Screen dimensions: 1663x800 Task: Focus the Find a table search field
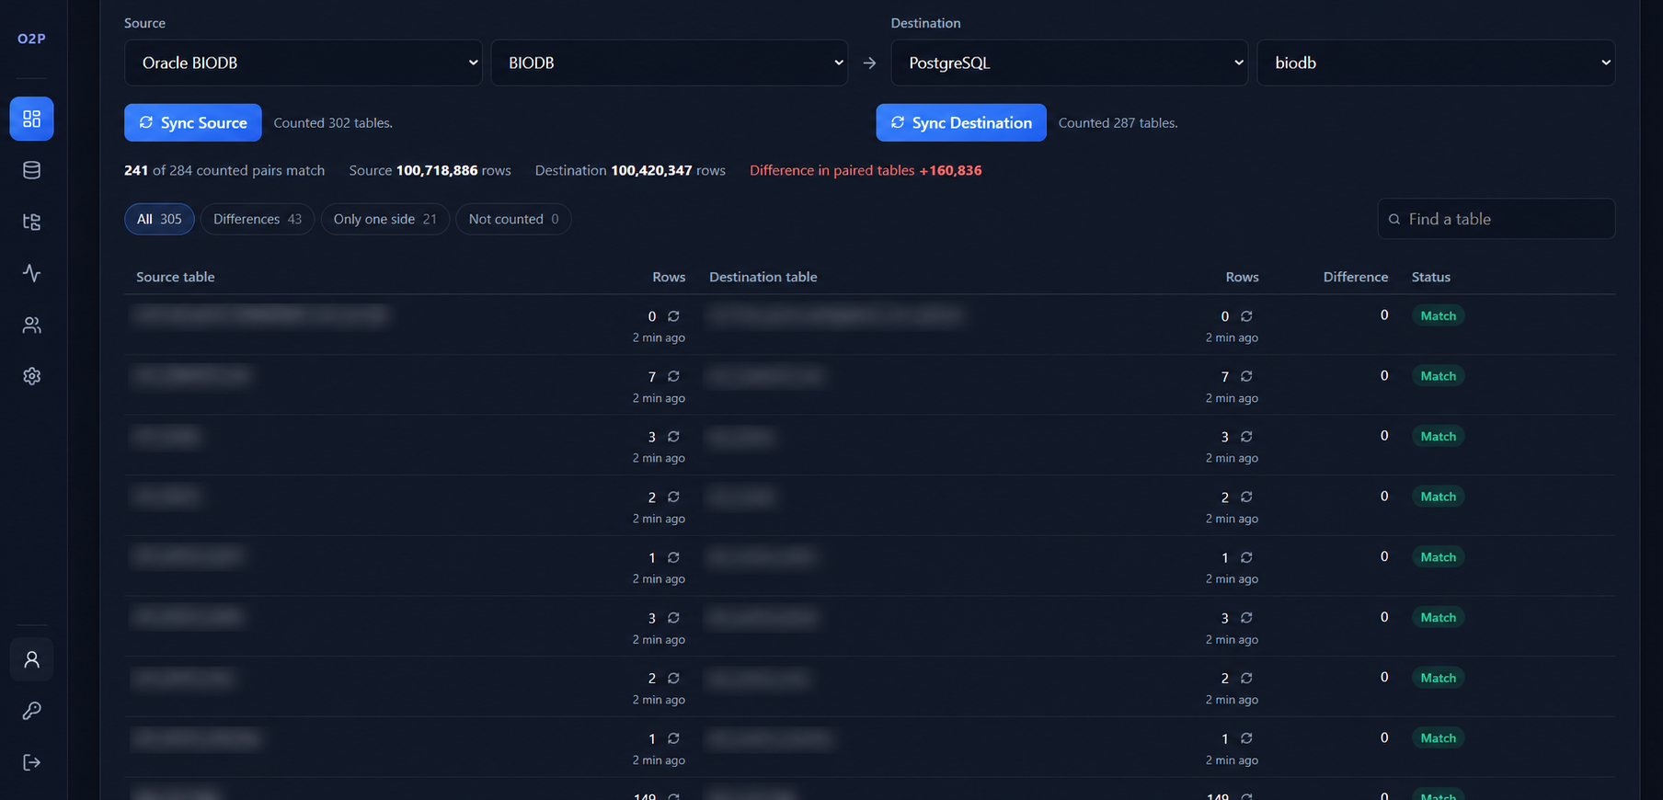pos(1497,219)
